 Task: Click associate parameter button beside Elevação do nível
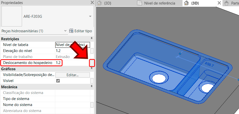click(x=92, y=51)
